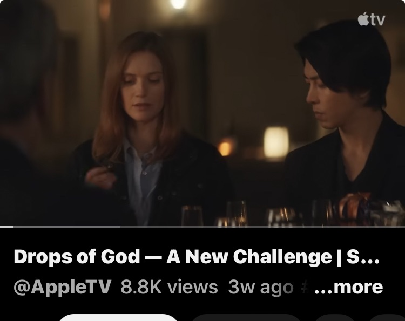405x321 pixels.
Task: Tap the white pill button below the channel
Action: tap(118, 318)
